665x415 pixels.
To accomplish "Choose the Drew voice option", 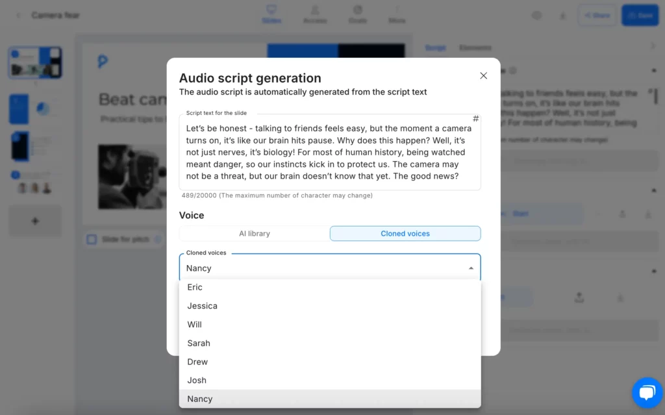I will point(197,362).
